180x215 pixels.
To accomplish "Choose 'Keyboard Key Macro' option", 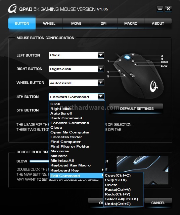I will click(x=77, y=165).
